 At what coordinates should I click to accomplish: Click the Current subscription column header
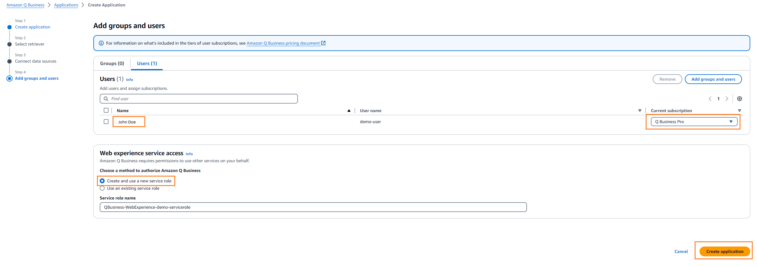[x=671, y=111]
